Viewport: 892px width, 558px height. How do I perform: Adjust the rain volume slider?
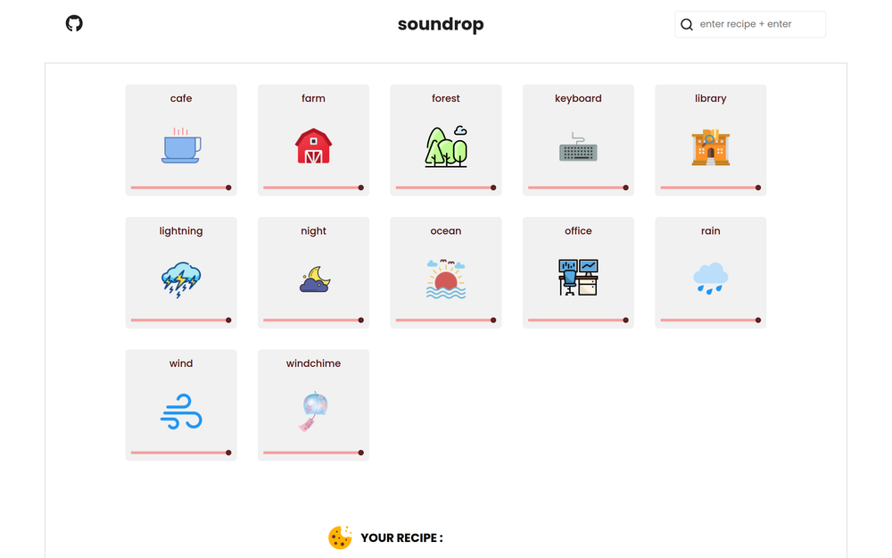[711, 320]
